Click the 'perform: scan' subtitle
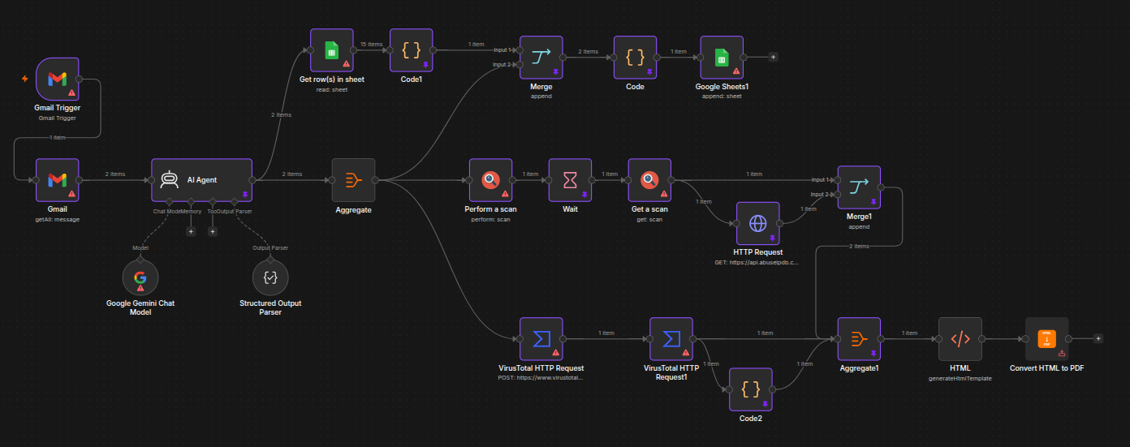 490,219
